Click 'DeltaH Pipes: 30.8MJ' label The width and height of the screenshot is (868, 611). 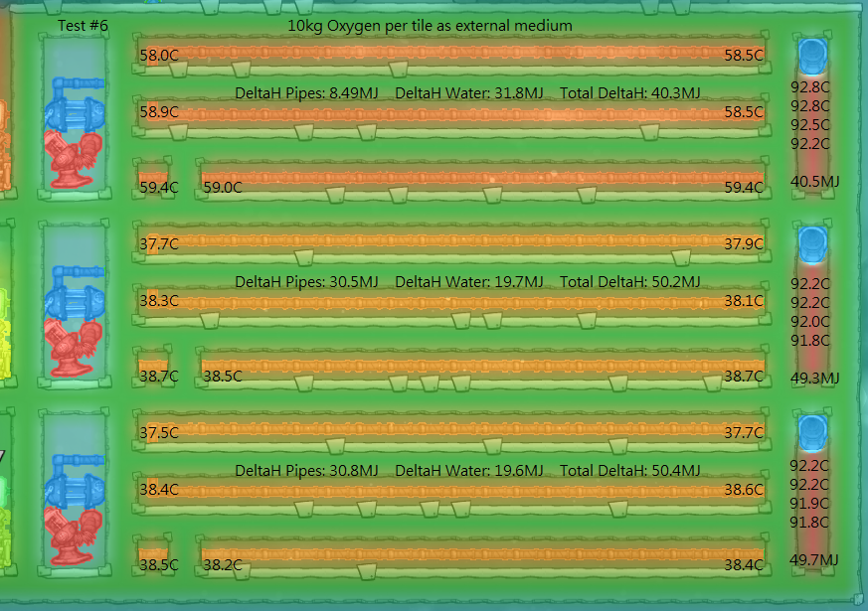click(x=306, y=471)
